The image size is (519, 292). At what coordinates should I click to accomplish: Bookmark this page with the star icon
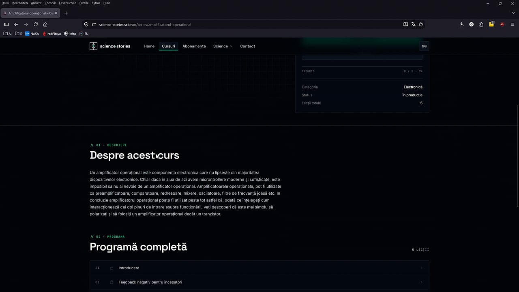421,24
